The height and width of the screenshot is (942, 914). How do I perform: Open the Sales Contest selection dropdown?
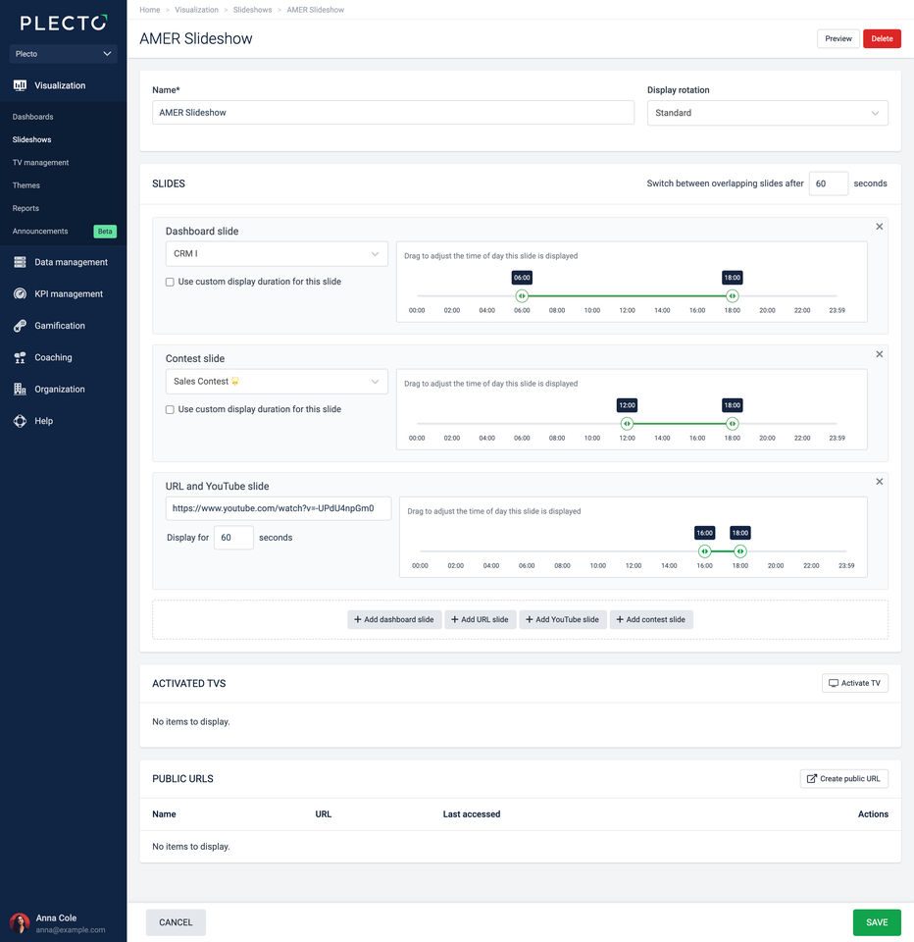click(277, 382)
